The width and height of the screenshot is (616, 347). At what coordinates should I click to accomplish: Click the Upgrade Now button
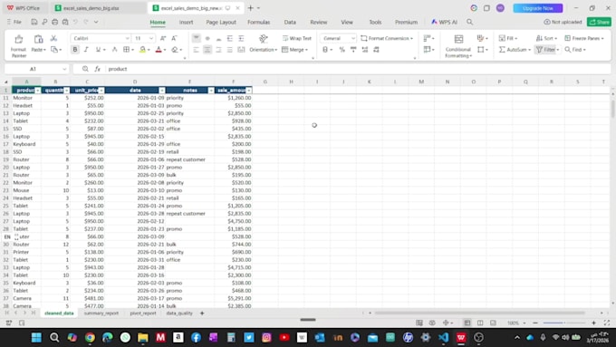(x=538, y=8)
